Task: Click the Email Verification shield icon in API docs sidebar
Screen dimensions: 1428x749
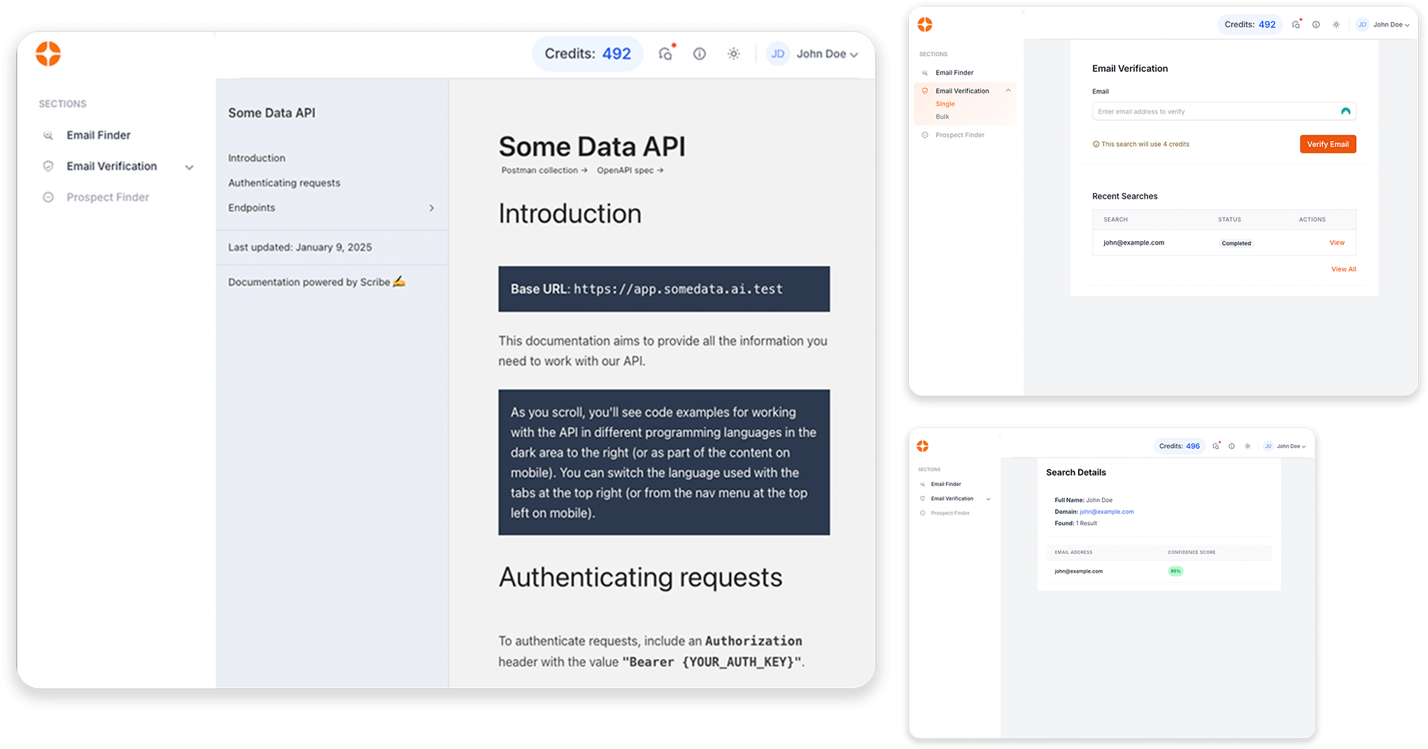Action: coord(48,166)
